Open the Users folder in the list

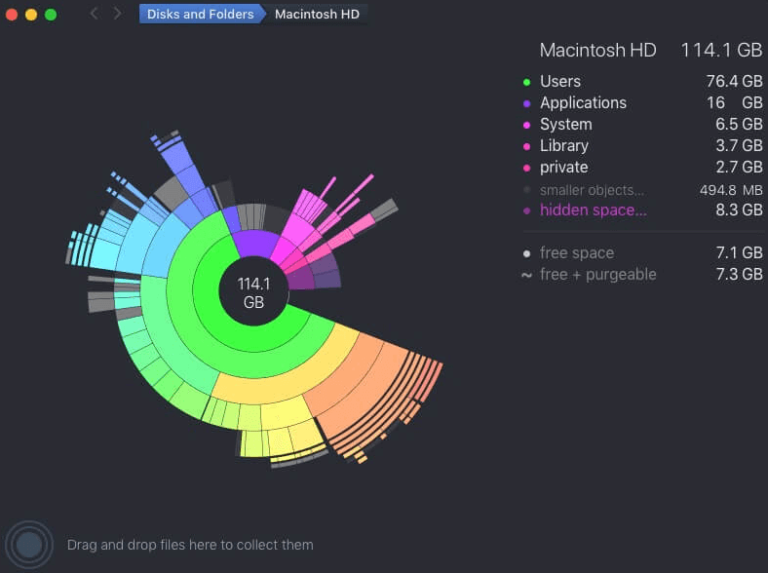pyautogui.click(x=560, y=82)
